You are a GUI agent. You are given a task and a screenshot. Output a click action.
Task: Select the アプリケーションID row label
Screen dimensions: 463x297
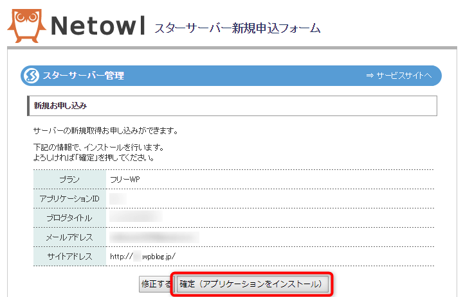(69, 198)
